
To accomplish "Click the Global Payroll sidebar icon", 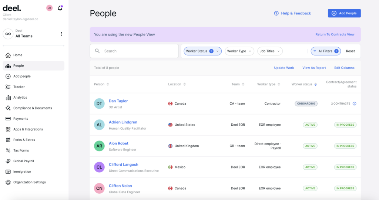I will tap(8, 161).
